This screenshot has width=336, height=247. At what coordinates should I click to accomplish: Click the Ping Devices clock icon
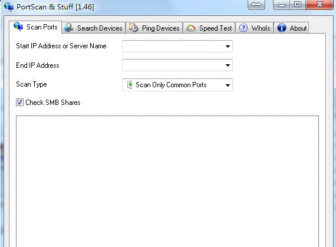pyautogui.click(x=133, y=28)
